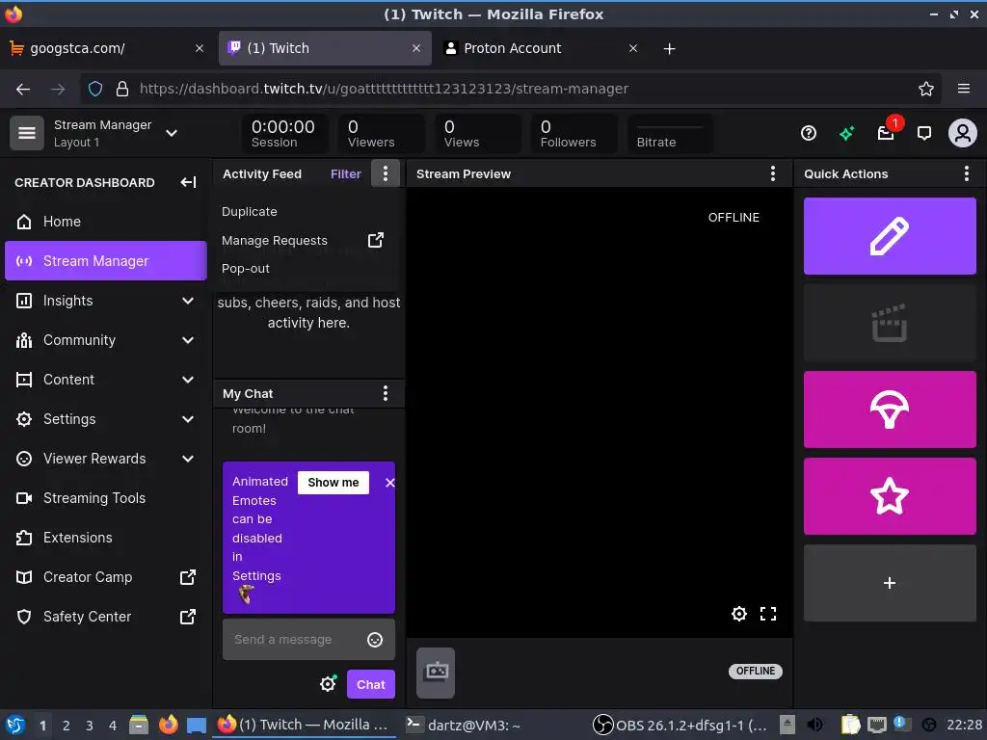Click the parachute raid quick action tile

(x=890, y=409)
